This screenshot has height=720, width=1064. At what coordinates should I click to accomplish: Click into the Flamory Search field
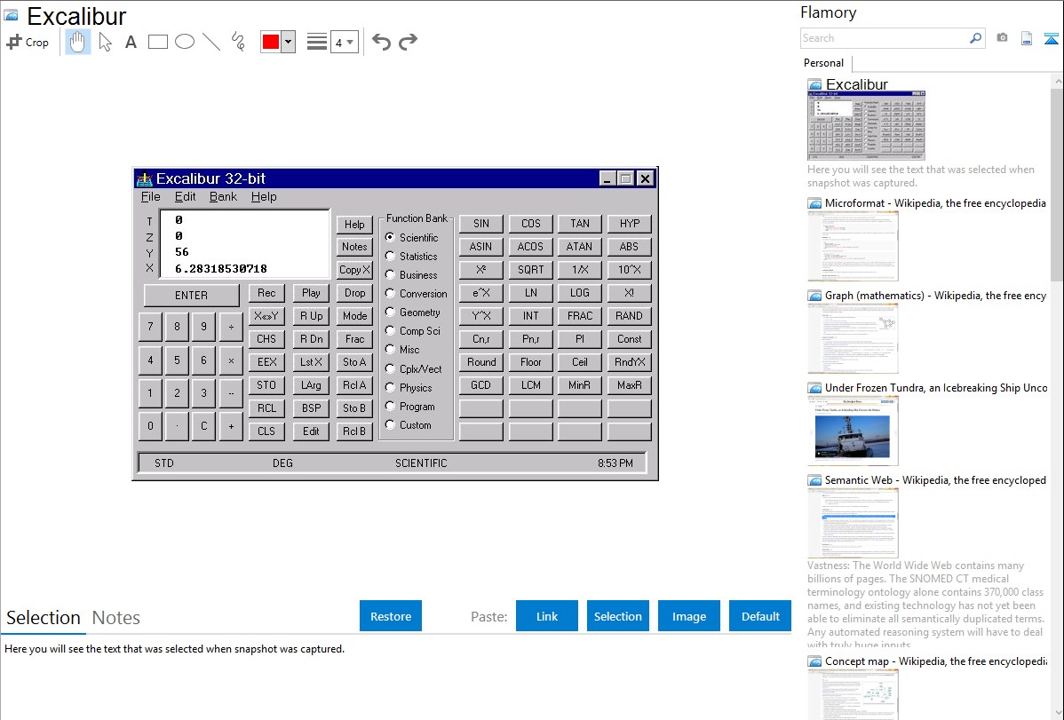point(885,38)
